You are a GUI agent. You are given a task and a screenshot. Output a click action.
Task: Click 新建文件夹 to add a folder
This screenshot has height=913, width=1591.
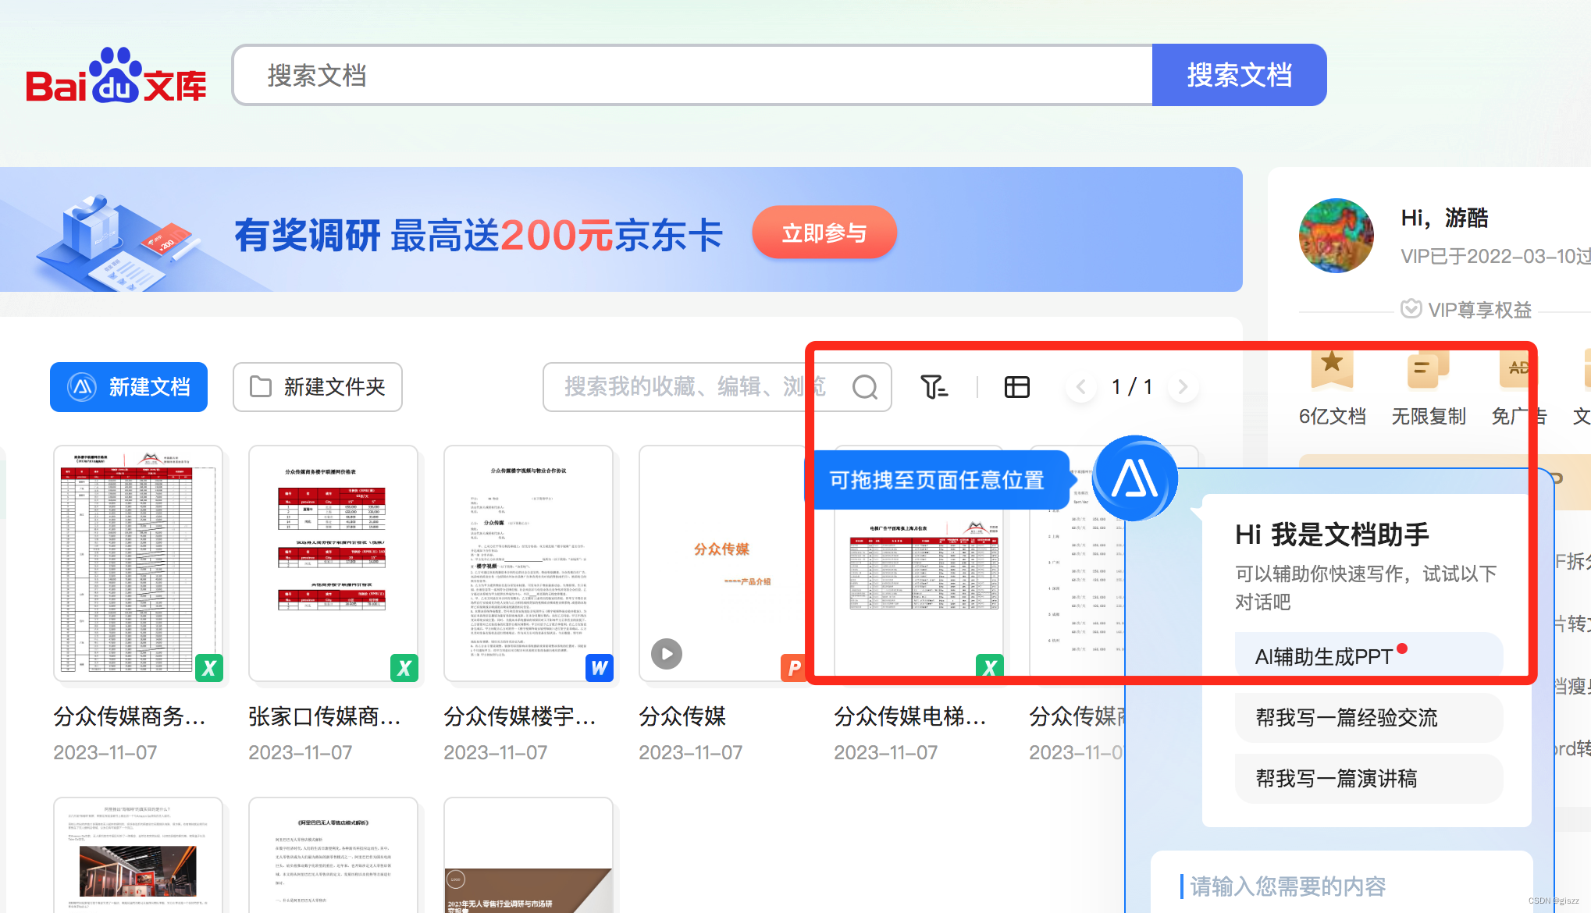tap(318, 387)
